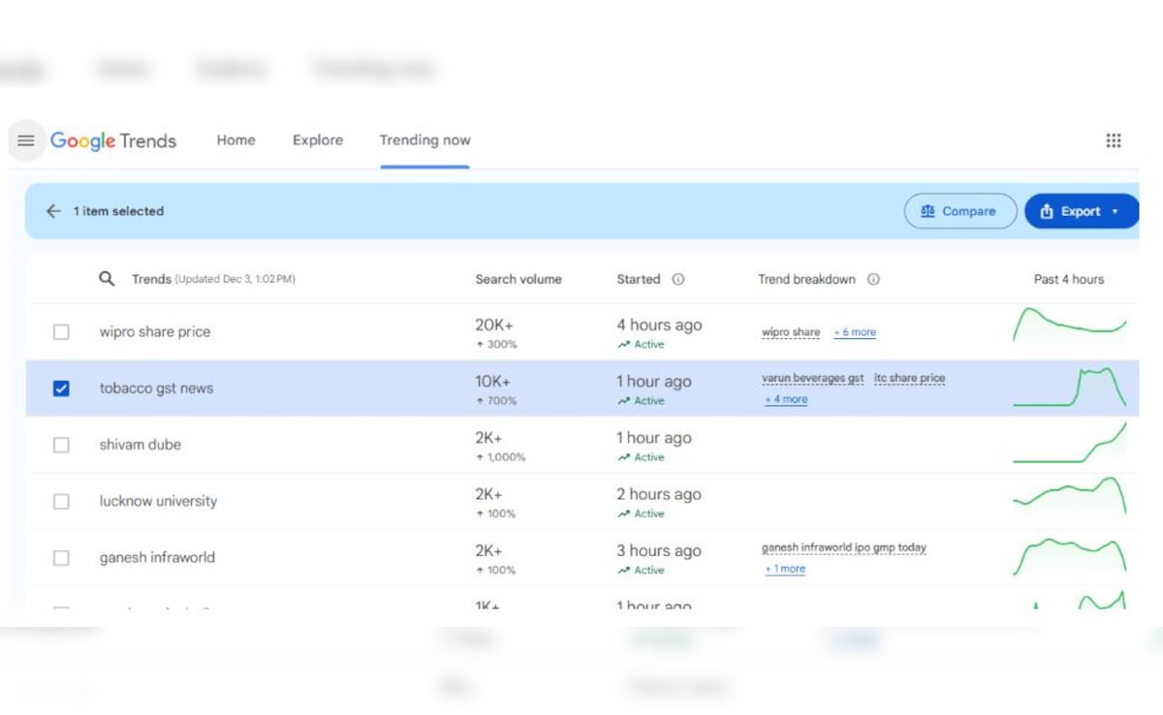Switch to the Explore tab

(318, 140)
